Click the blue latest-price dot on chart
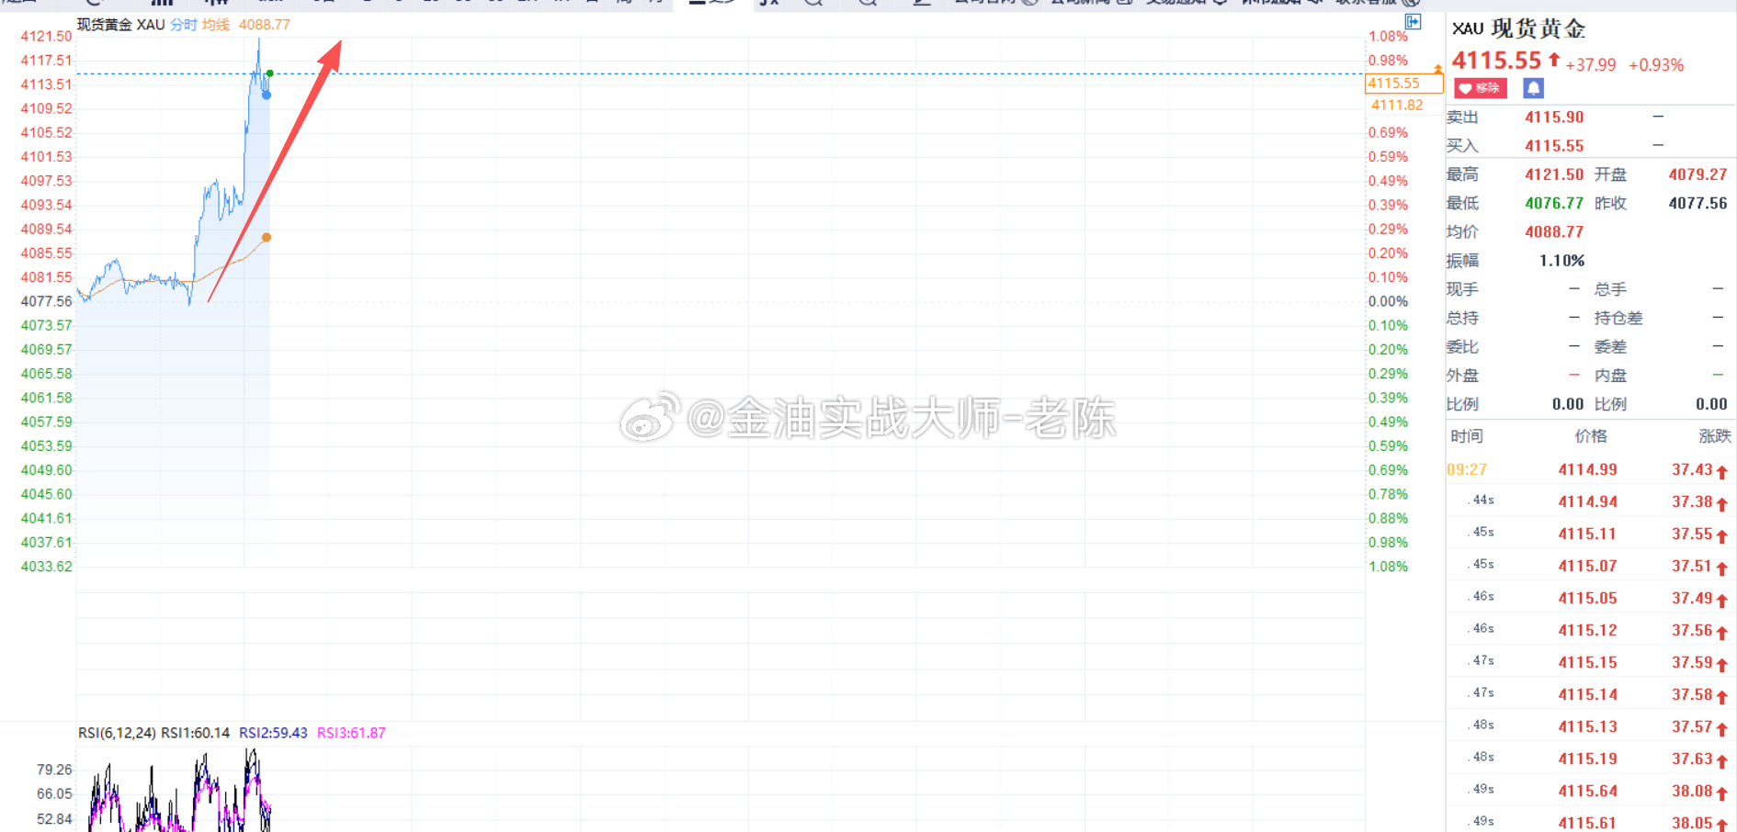Screen dimensions: 1737x832 [267, 95]
